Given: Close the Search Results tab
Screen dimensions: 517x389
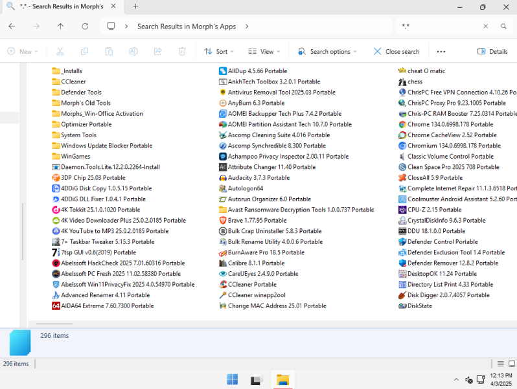Looking at the screenshot, I should click(113, 6).
